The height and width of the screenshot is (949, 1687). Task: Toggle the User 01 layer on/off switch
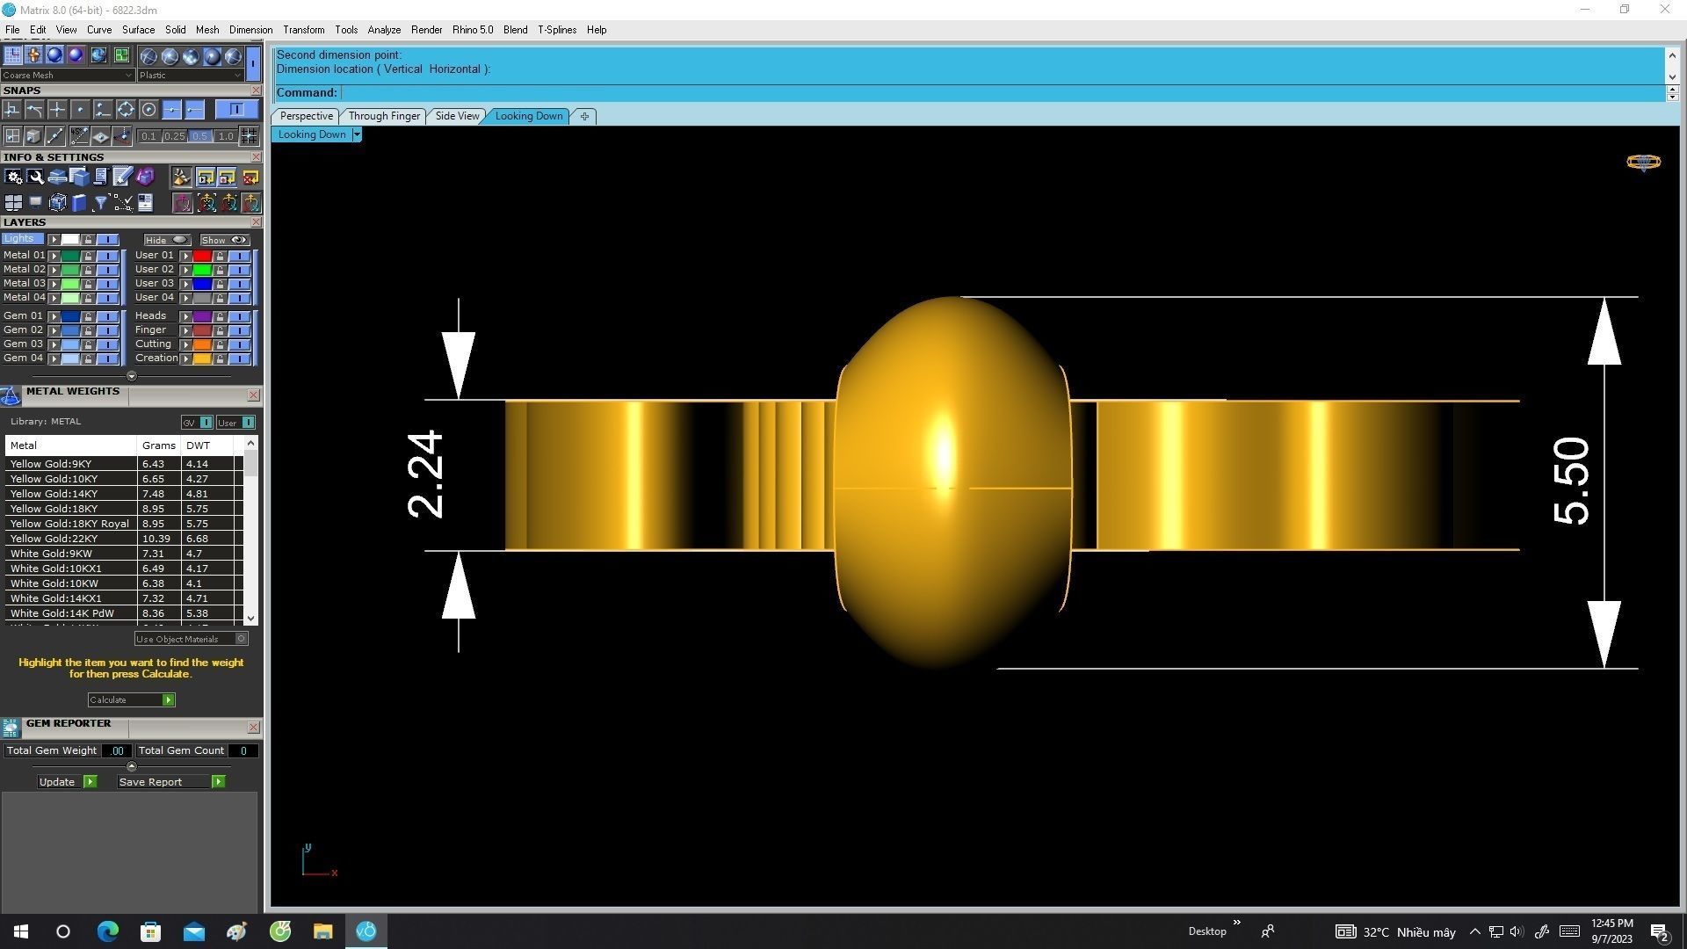pyautogui.click(x=239, y=256)
